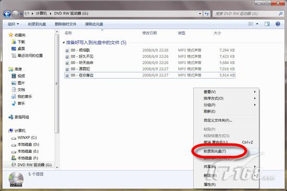
Task: Click the 音乐 note icon in libraries
Action: [14, 103]
